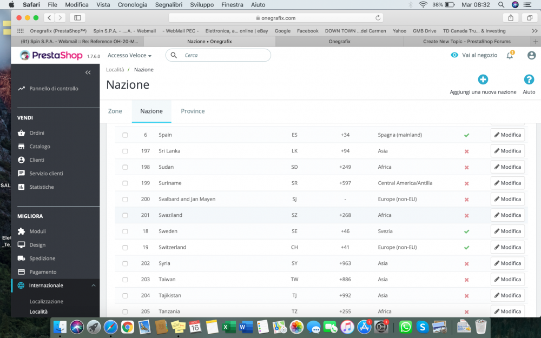Collapse the Internazionale menu chevron
The height and width of the screenshot is (338, 541).
tap(94, 285)
